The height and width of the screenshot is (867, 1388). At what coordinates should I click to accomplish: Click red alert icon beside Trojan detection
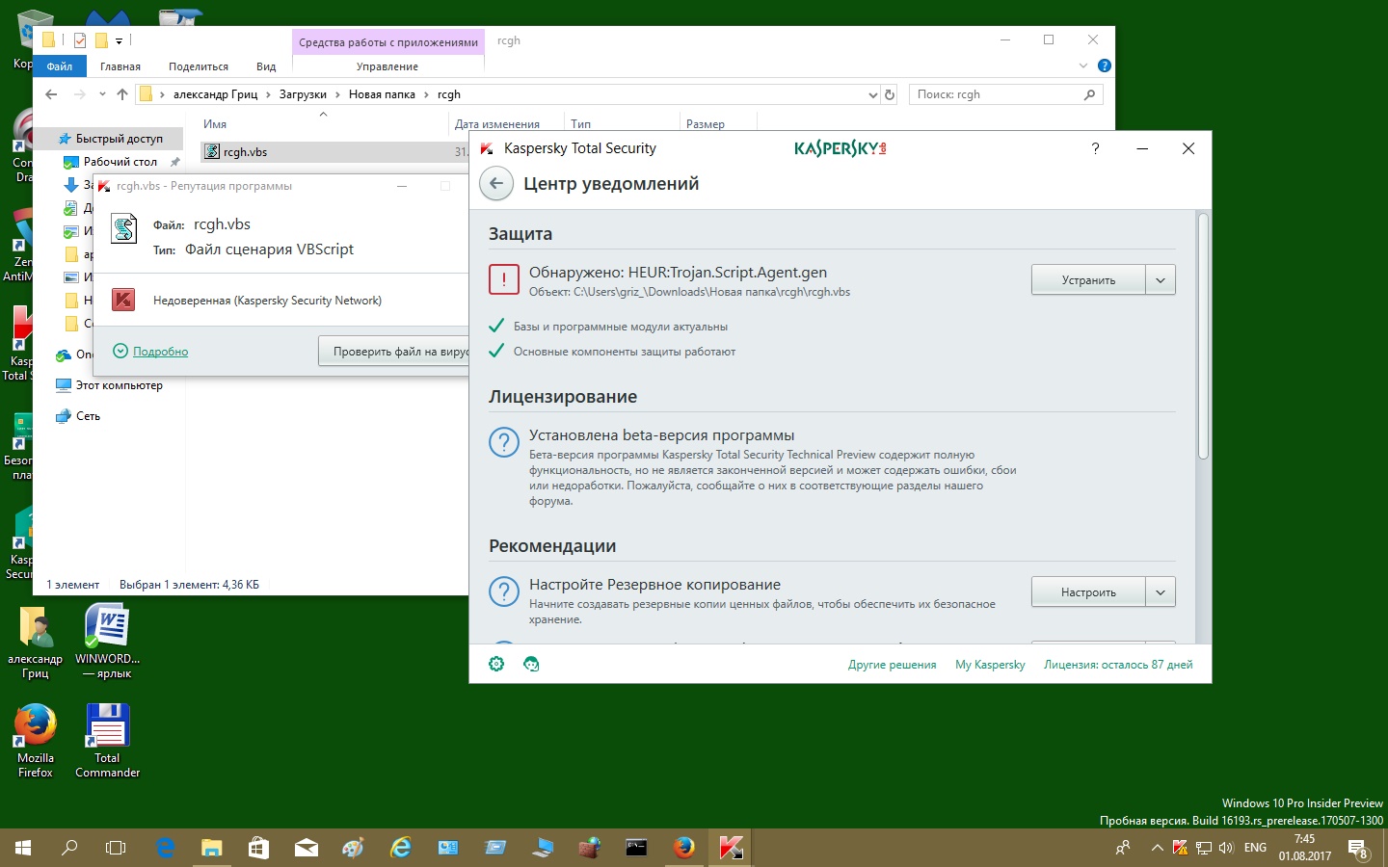click(x=503, y=279)
